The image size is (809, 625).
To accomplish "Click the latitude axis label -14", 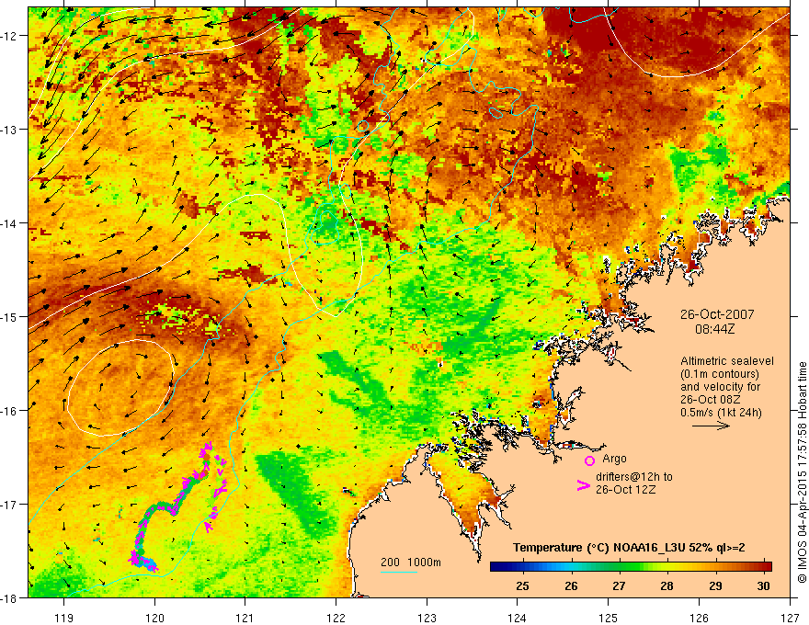I will (x=10, y=223).
